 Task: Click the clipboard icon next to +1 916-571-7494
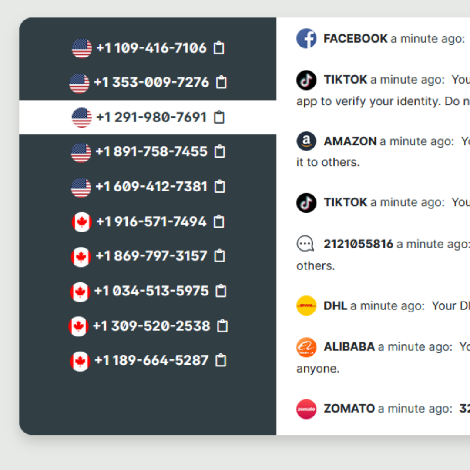(x=218, y=222)
